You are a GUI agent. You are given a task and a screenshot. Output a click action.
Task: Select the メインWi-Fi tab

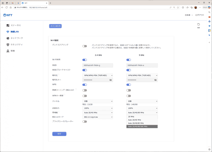[x=55, y=26]
